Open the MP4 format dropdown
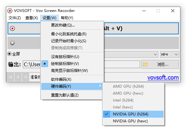 coord(169,55)
